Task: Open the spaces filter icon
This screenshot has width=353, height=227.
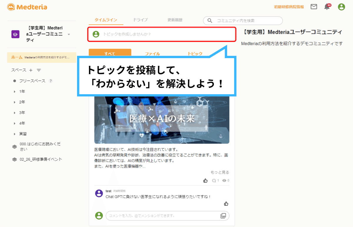Action: (39, 70)
